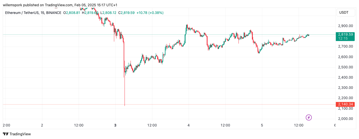Click the High value 2,819.60
Screen dimensions: 359x139
(91, 13)
